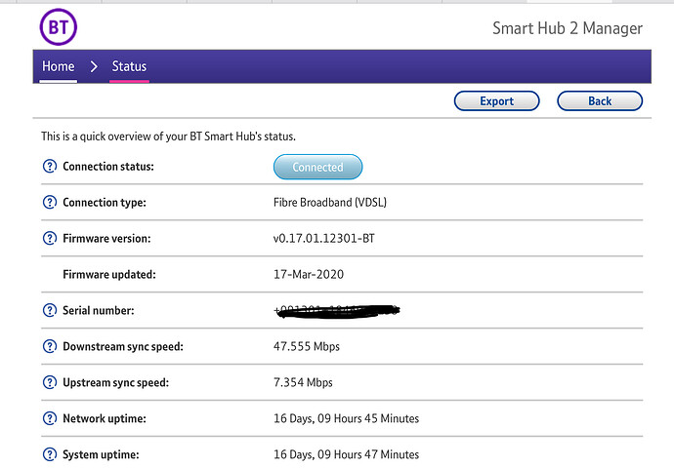The image size is (674, 468).
Task: Click the Export button
Action: [496, 101]
